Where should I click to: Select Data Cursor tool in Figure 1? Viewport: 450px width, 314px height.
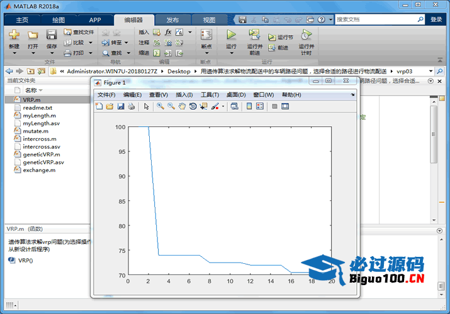[204, 107]
